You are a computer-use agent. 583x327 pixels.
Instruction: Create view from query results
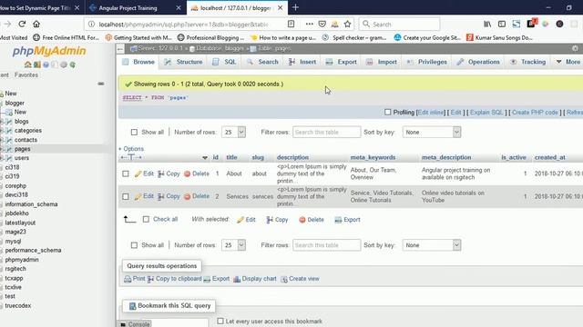click(300, 279)
